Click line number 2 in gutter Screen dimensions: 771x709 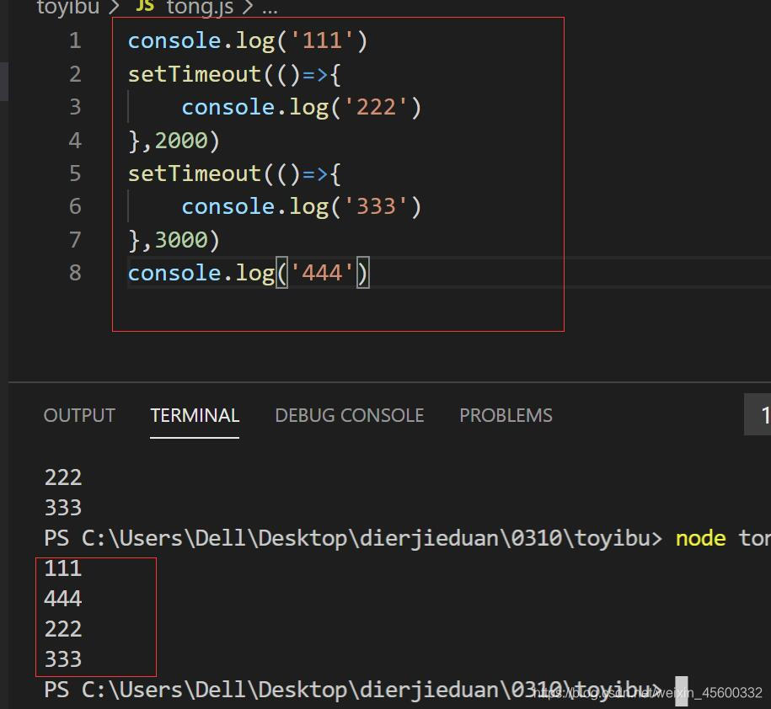75,74
